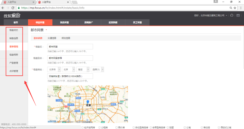Open 楼盘相册 in the sidebar

pyautogui.click(x=14, y=55)
